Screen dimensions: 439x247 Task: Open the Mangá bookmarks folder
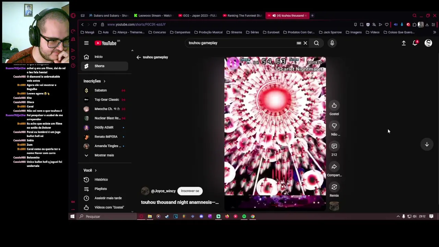87,32
